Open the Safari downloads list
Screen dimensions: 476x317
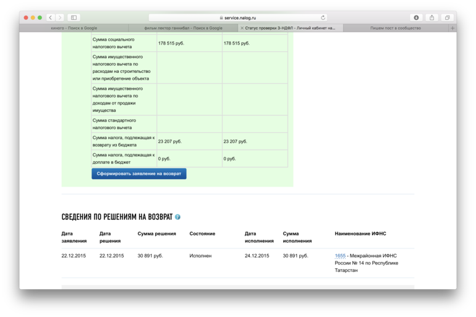[416, 18]
